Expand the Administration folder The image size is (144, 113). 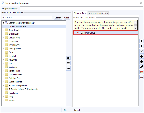[x=3, y=30]
